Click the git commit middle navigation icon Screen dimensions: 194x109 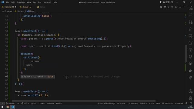(169, 7)
